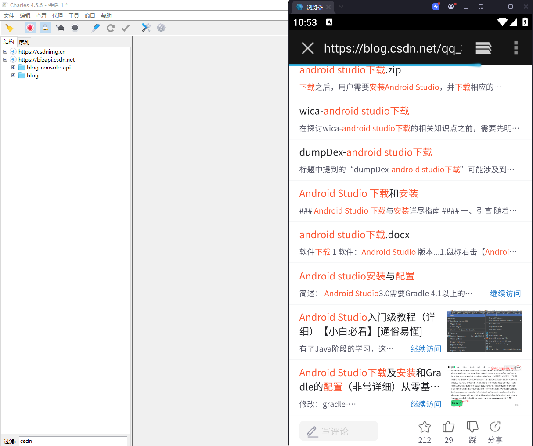
Task: Open the 窗口 menu
Action: pos(90,15)
